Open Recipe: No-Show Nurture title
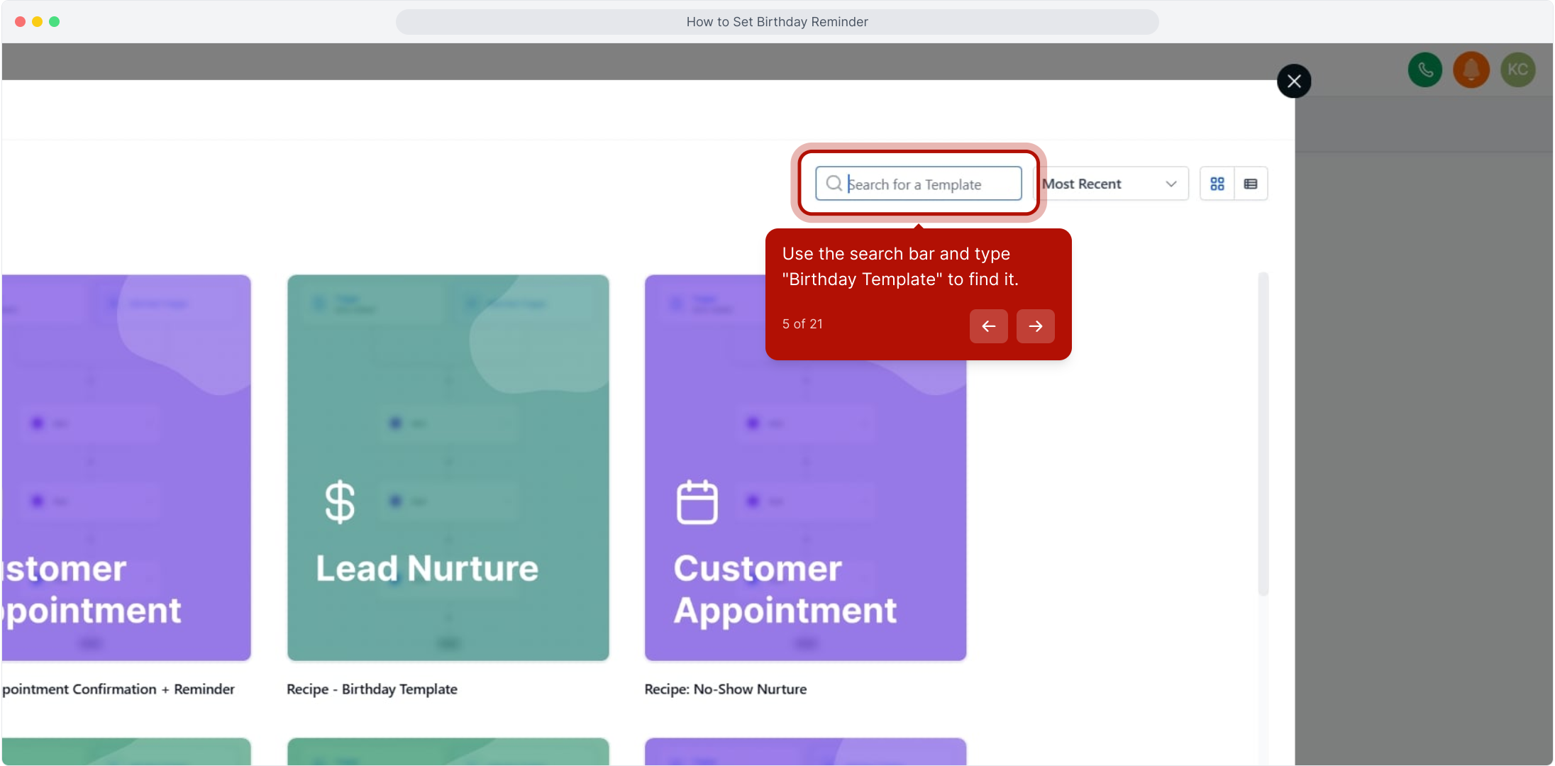1555x766 pixels. click(725, 689)
